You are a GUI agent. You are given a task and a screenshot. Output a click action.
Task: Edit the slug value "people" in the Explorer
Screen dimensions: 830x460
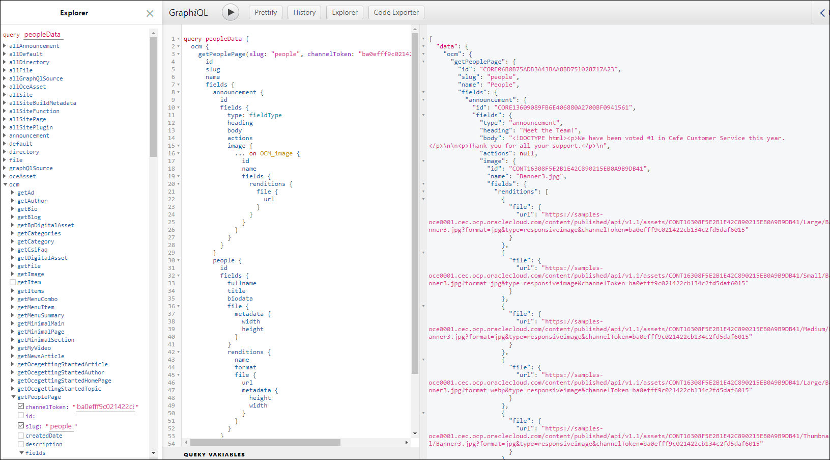pos(61,426)
